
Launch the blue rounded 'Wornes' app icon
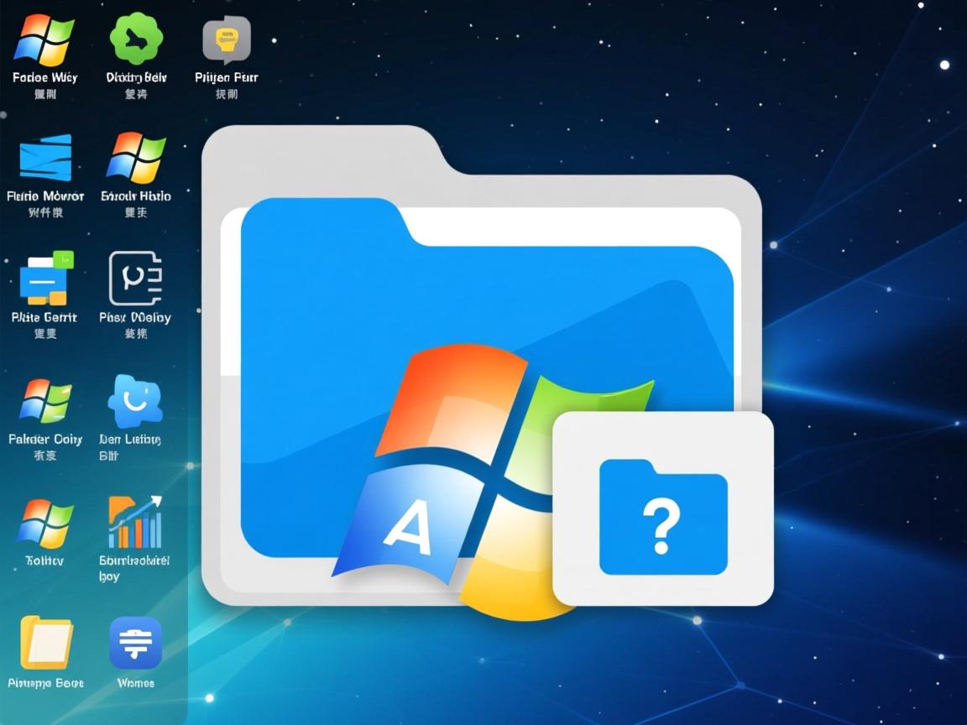click(x=135, y=643)
